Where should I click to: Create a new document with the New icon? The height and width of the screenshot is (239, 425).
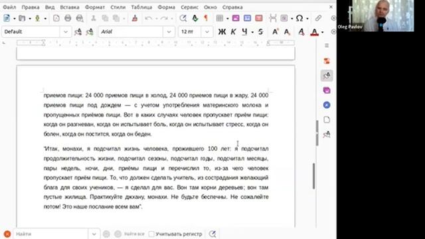click(7, 18)
